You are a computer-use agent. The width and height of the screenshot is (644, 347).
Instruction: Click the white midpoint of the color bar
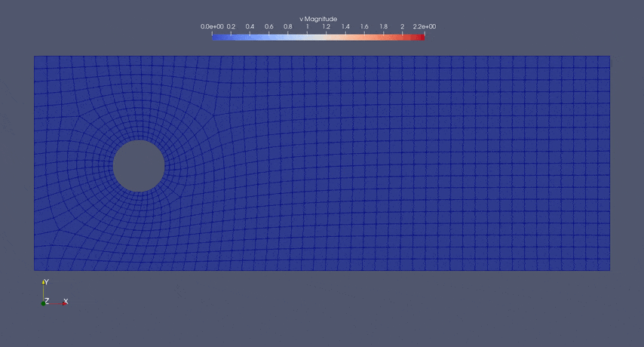point(318,35)
